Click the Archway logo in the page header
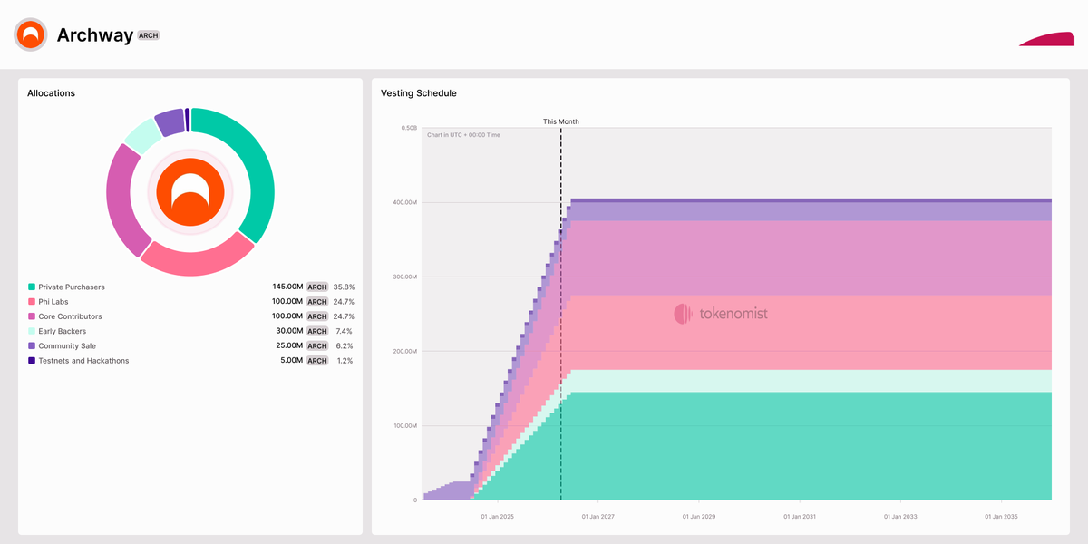1088x544 pixels. 28,34
